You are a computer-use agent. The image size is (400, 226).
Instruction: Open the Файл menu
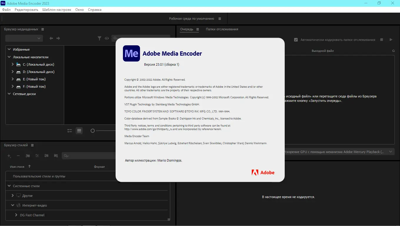click(6, 10)
